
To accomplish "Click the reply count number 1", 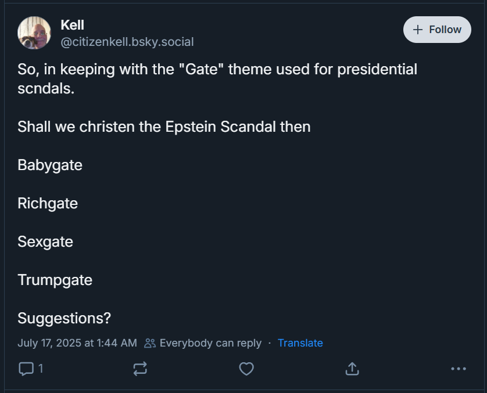I will click(x=41, y=368).
